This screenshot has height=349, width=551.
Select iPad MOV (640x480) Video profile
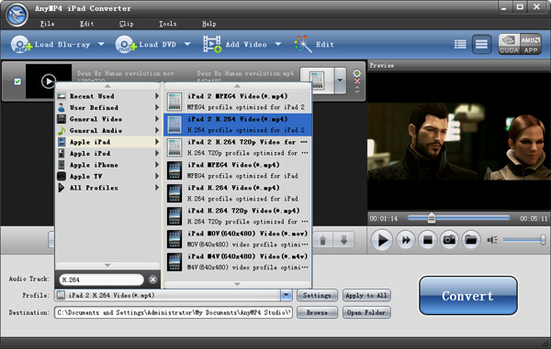point(238,239)
